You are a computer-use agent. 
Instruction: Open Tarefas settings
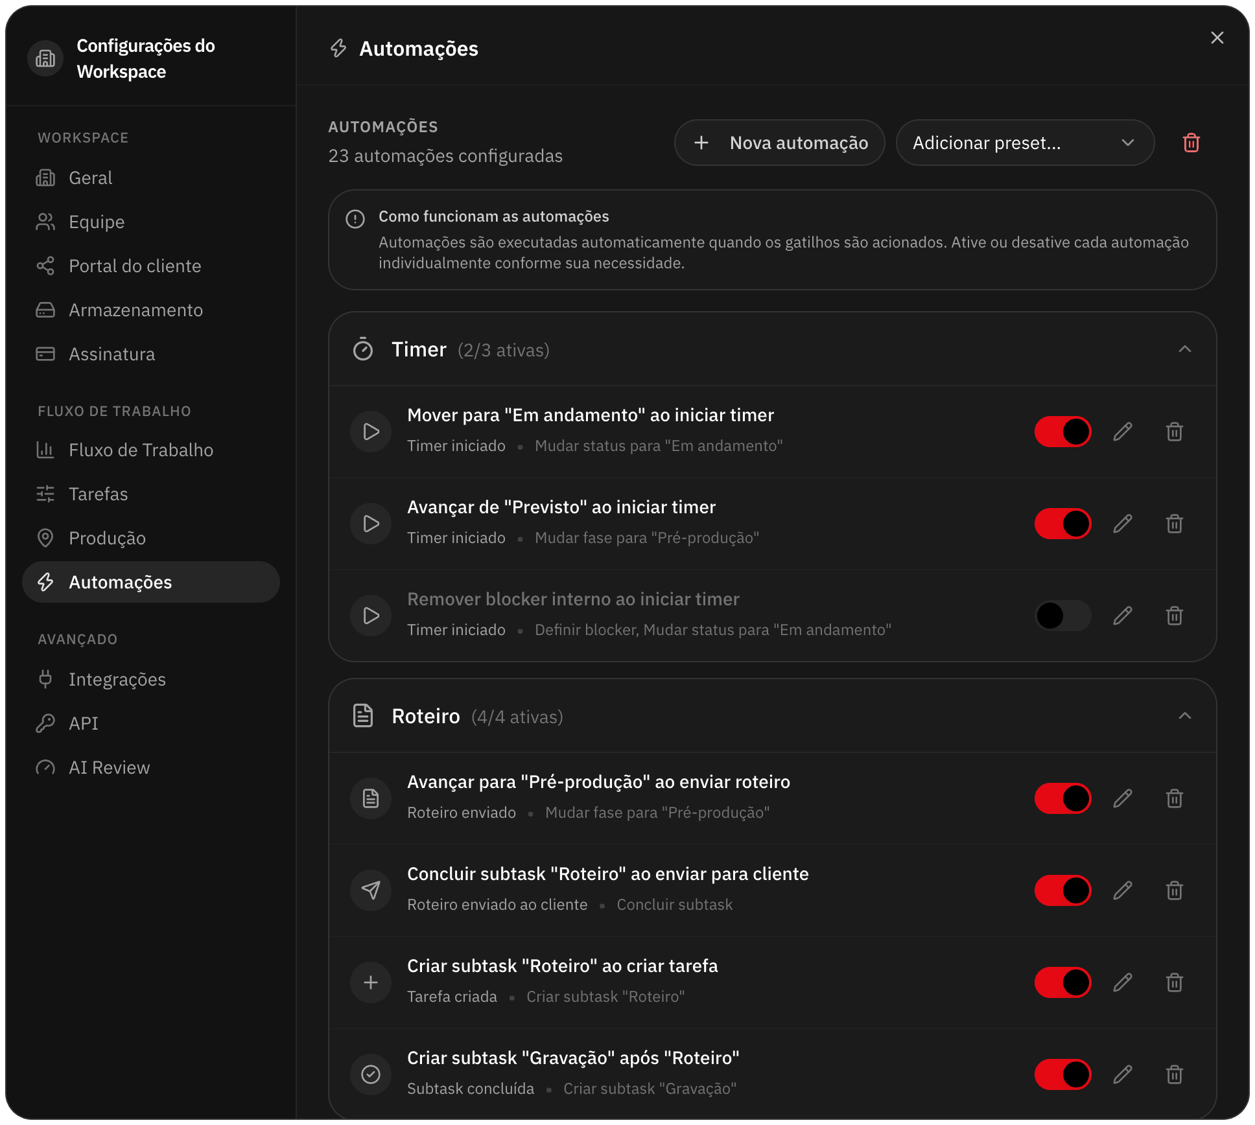click(151, 494)
